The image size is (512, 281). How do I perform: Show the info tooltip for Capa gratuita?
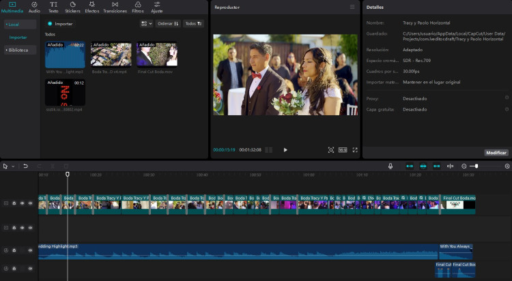tap(507, 109)
